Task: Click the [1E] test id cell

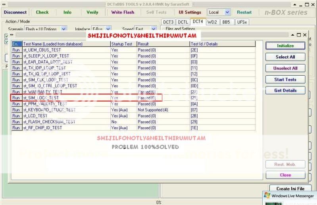Action: (223, 128)
